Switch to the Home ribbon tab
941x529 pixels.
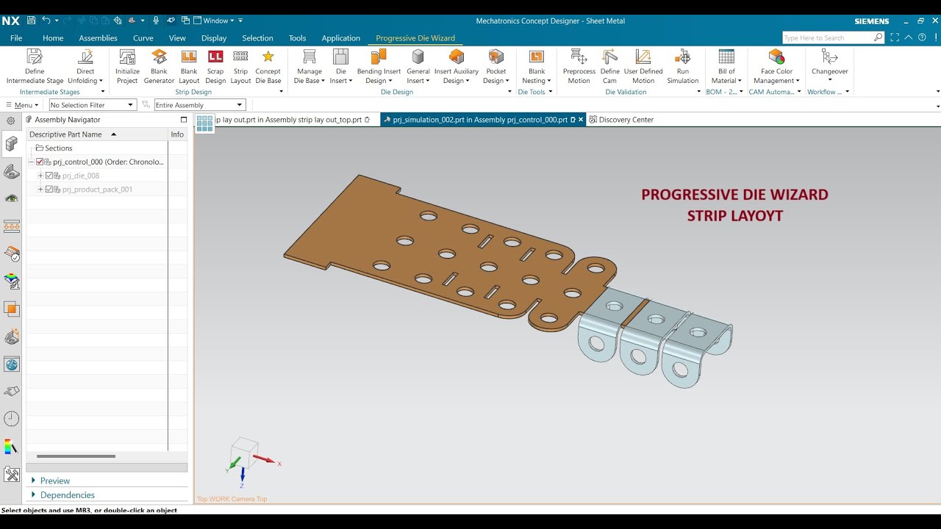(53, 38)
